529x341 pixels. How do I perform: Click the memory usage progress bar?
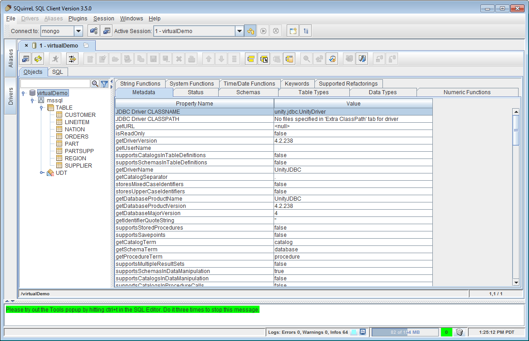coord(405,332)
